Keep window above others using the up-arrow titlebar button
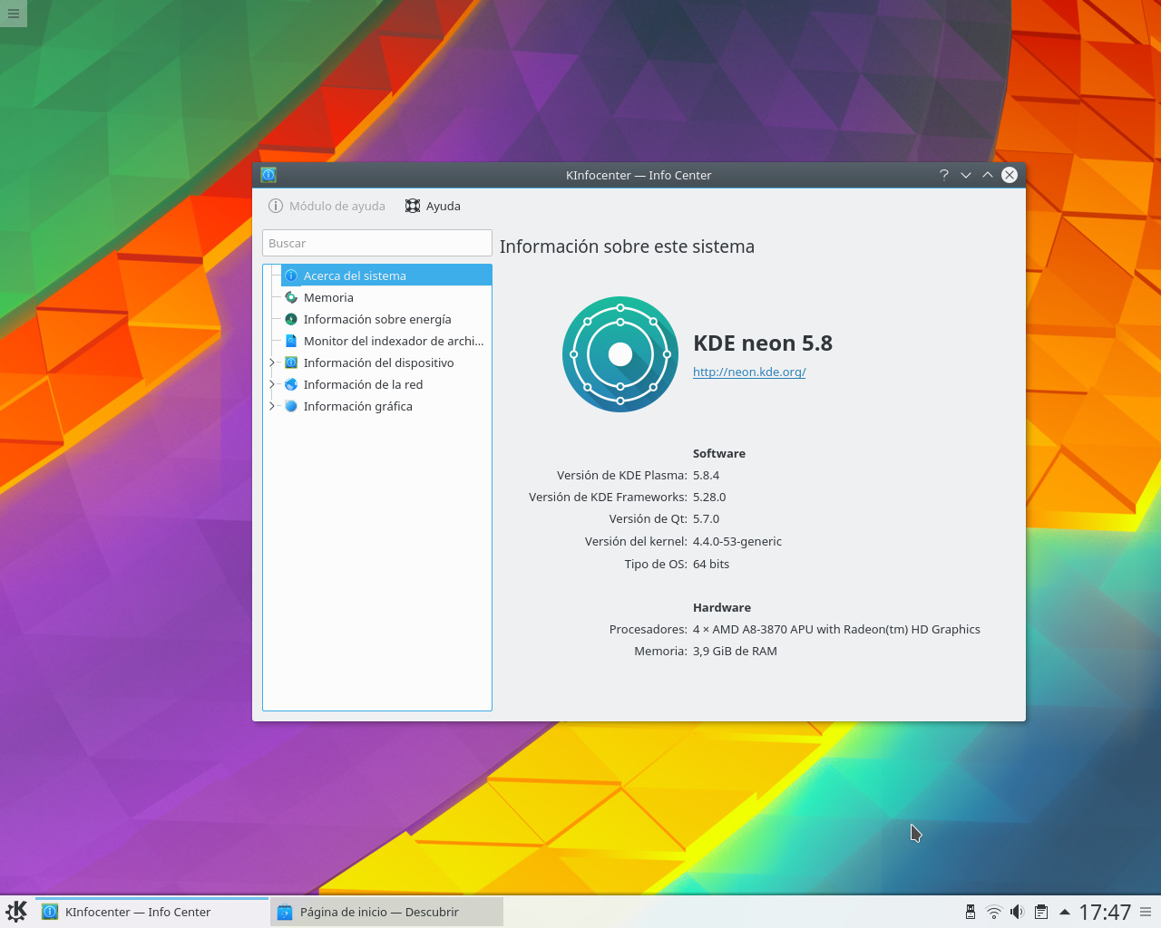Screen dimensions: 1161x928 987,175
